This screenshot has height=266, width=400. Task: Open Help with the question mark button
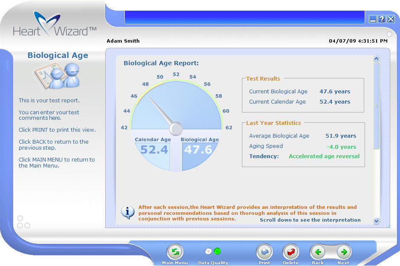point(382,19)
